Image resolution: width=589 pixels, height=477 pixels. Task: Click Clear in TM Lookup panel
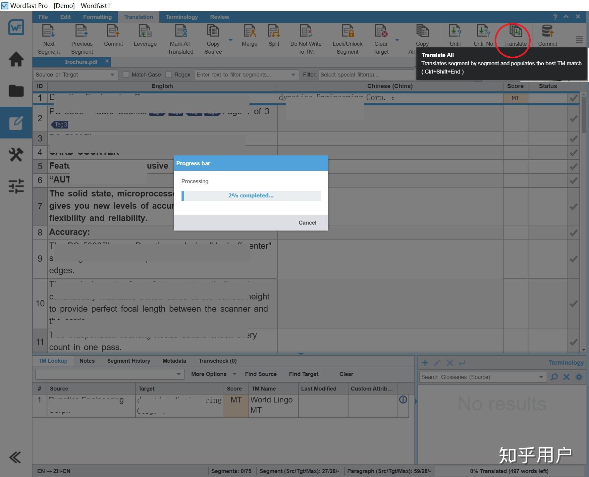[x=346, y=374]
